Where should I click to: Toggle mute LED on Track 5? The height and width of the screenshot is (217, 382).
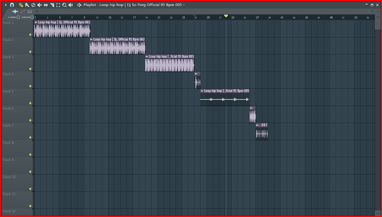(x=30, y=103)
